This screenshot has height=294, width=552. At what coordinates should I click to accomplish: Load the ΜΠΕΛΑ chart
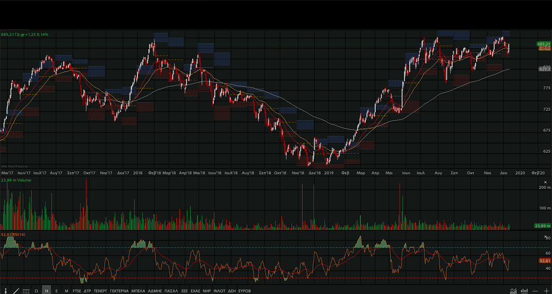[x=138, y=291]
